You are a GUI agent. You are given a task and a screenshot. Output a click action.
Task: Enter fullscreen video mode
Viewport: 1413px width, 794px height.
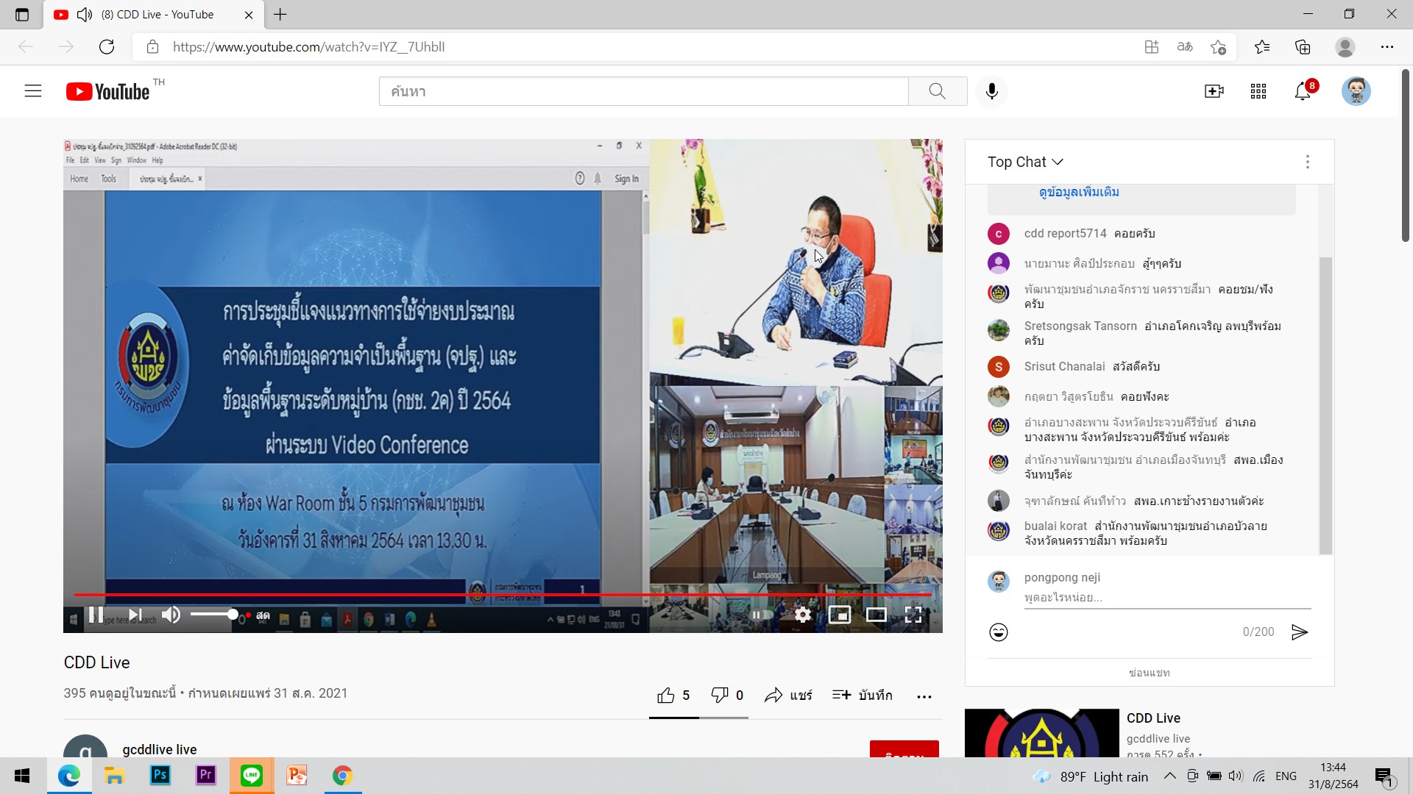913,615
